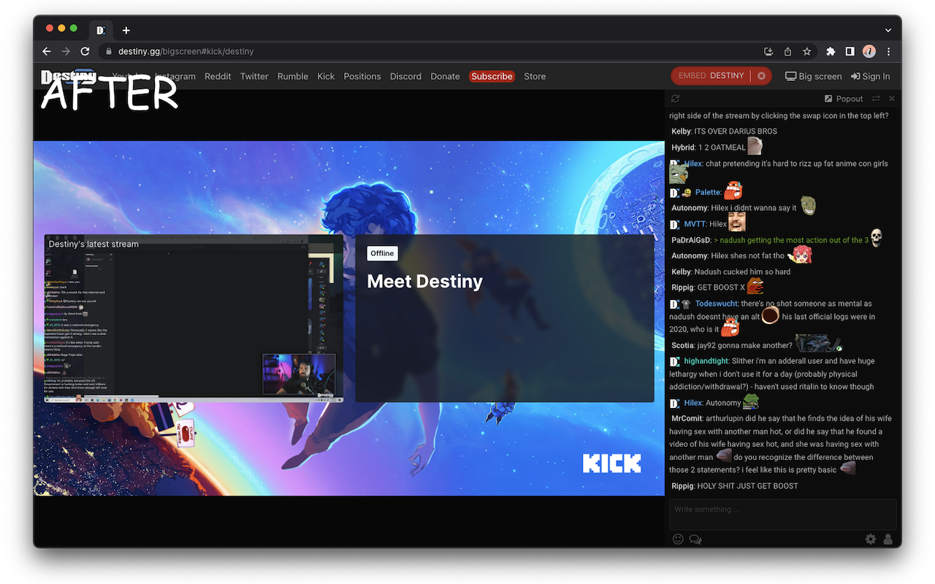Click the red Subscribe button
The height and width of the screenshot is (584, 935).
[x=492, y=76]
